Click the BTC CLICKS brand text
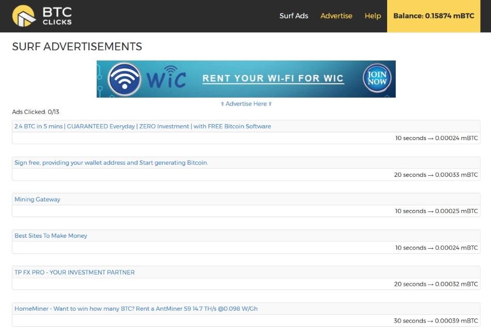This screenshot has height=335, width=491. coord(57,16)
